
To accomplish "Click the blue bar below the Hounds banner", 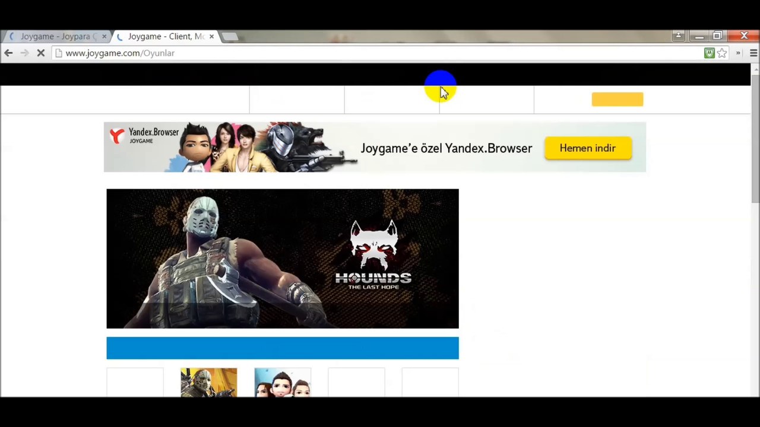I will [x=283, y=348].
